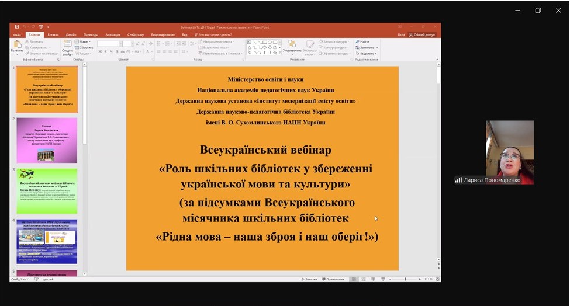Click the Save icon in quick access toolbar
570x306 pixels.
click(x=16, y=27)
